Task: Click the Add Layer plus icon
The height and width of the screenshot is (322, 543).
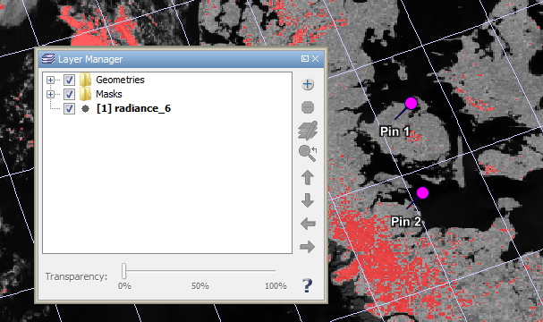Action: [308, 84]
